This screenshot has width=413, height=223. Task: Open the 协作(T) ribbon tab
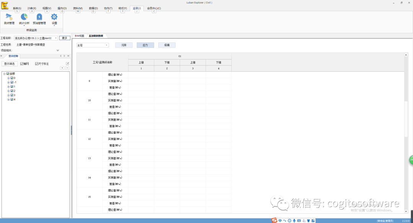[108, 8]
